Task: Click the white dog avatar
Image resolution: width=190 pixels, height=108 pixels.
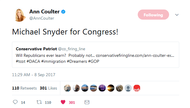Action: (x=119, y=88)
